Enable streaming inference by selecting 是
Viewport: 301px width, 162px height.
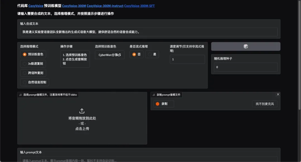[152, 54]
